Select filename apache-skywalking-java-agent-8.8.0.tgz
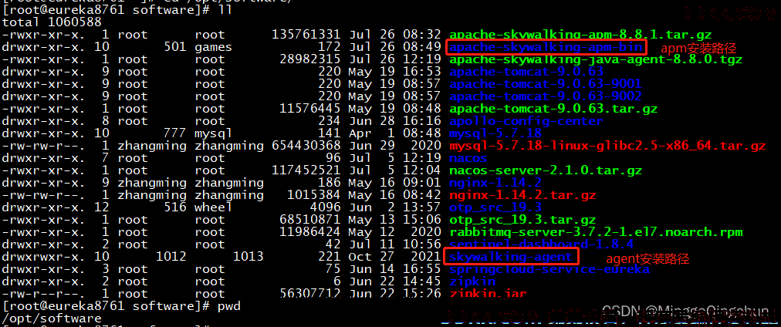The height and width of the screenshot is (327, 781). [x=596, y=59]
